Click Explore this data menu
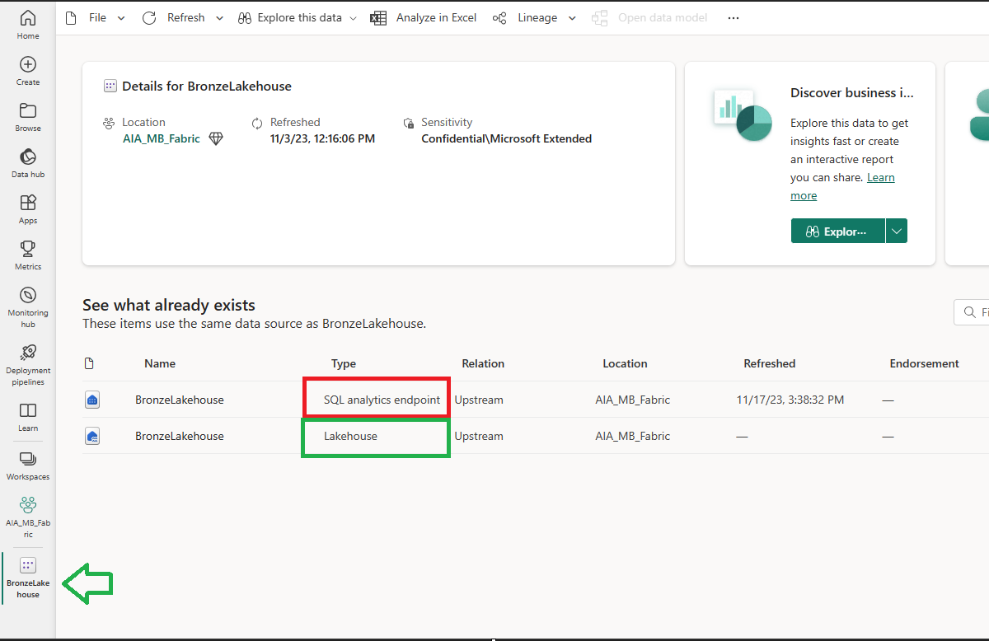The height and width of the screenshot is (641, 989). click(x=299, y=18)
